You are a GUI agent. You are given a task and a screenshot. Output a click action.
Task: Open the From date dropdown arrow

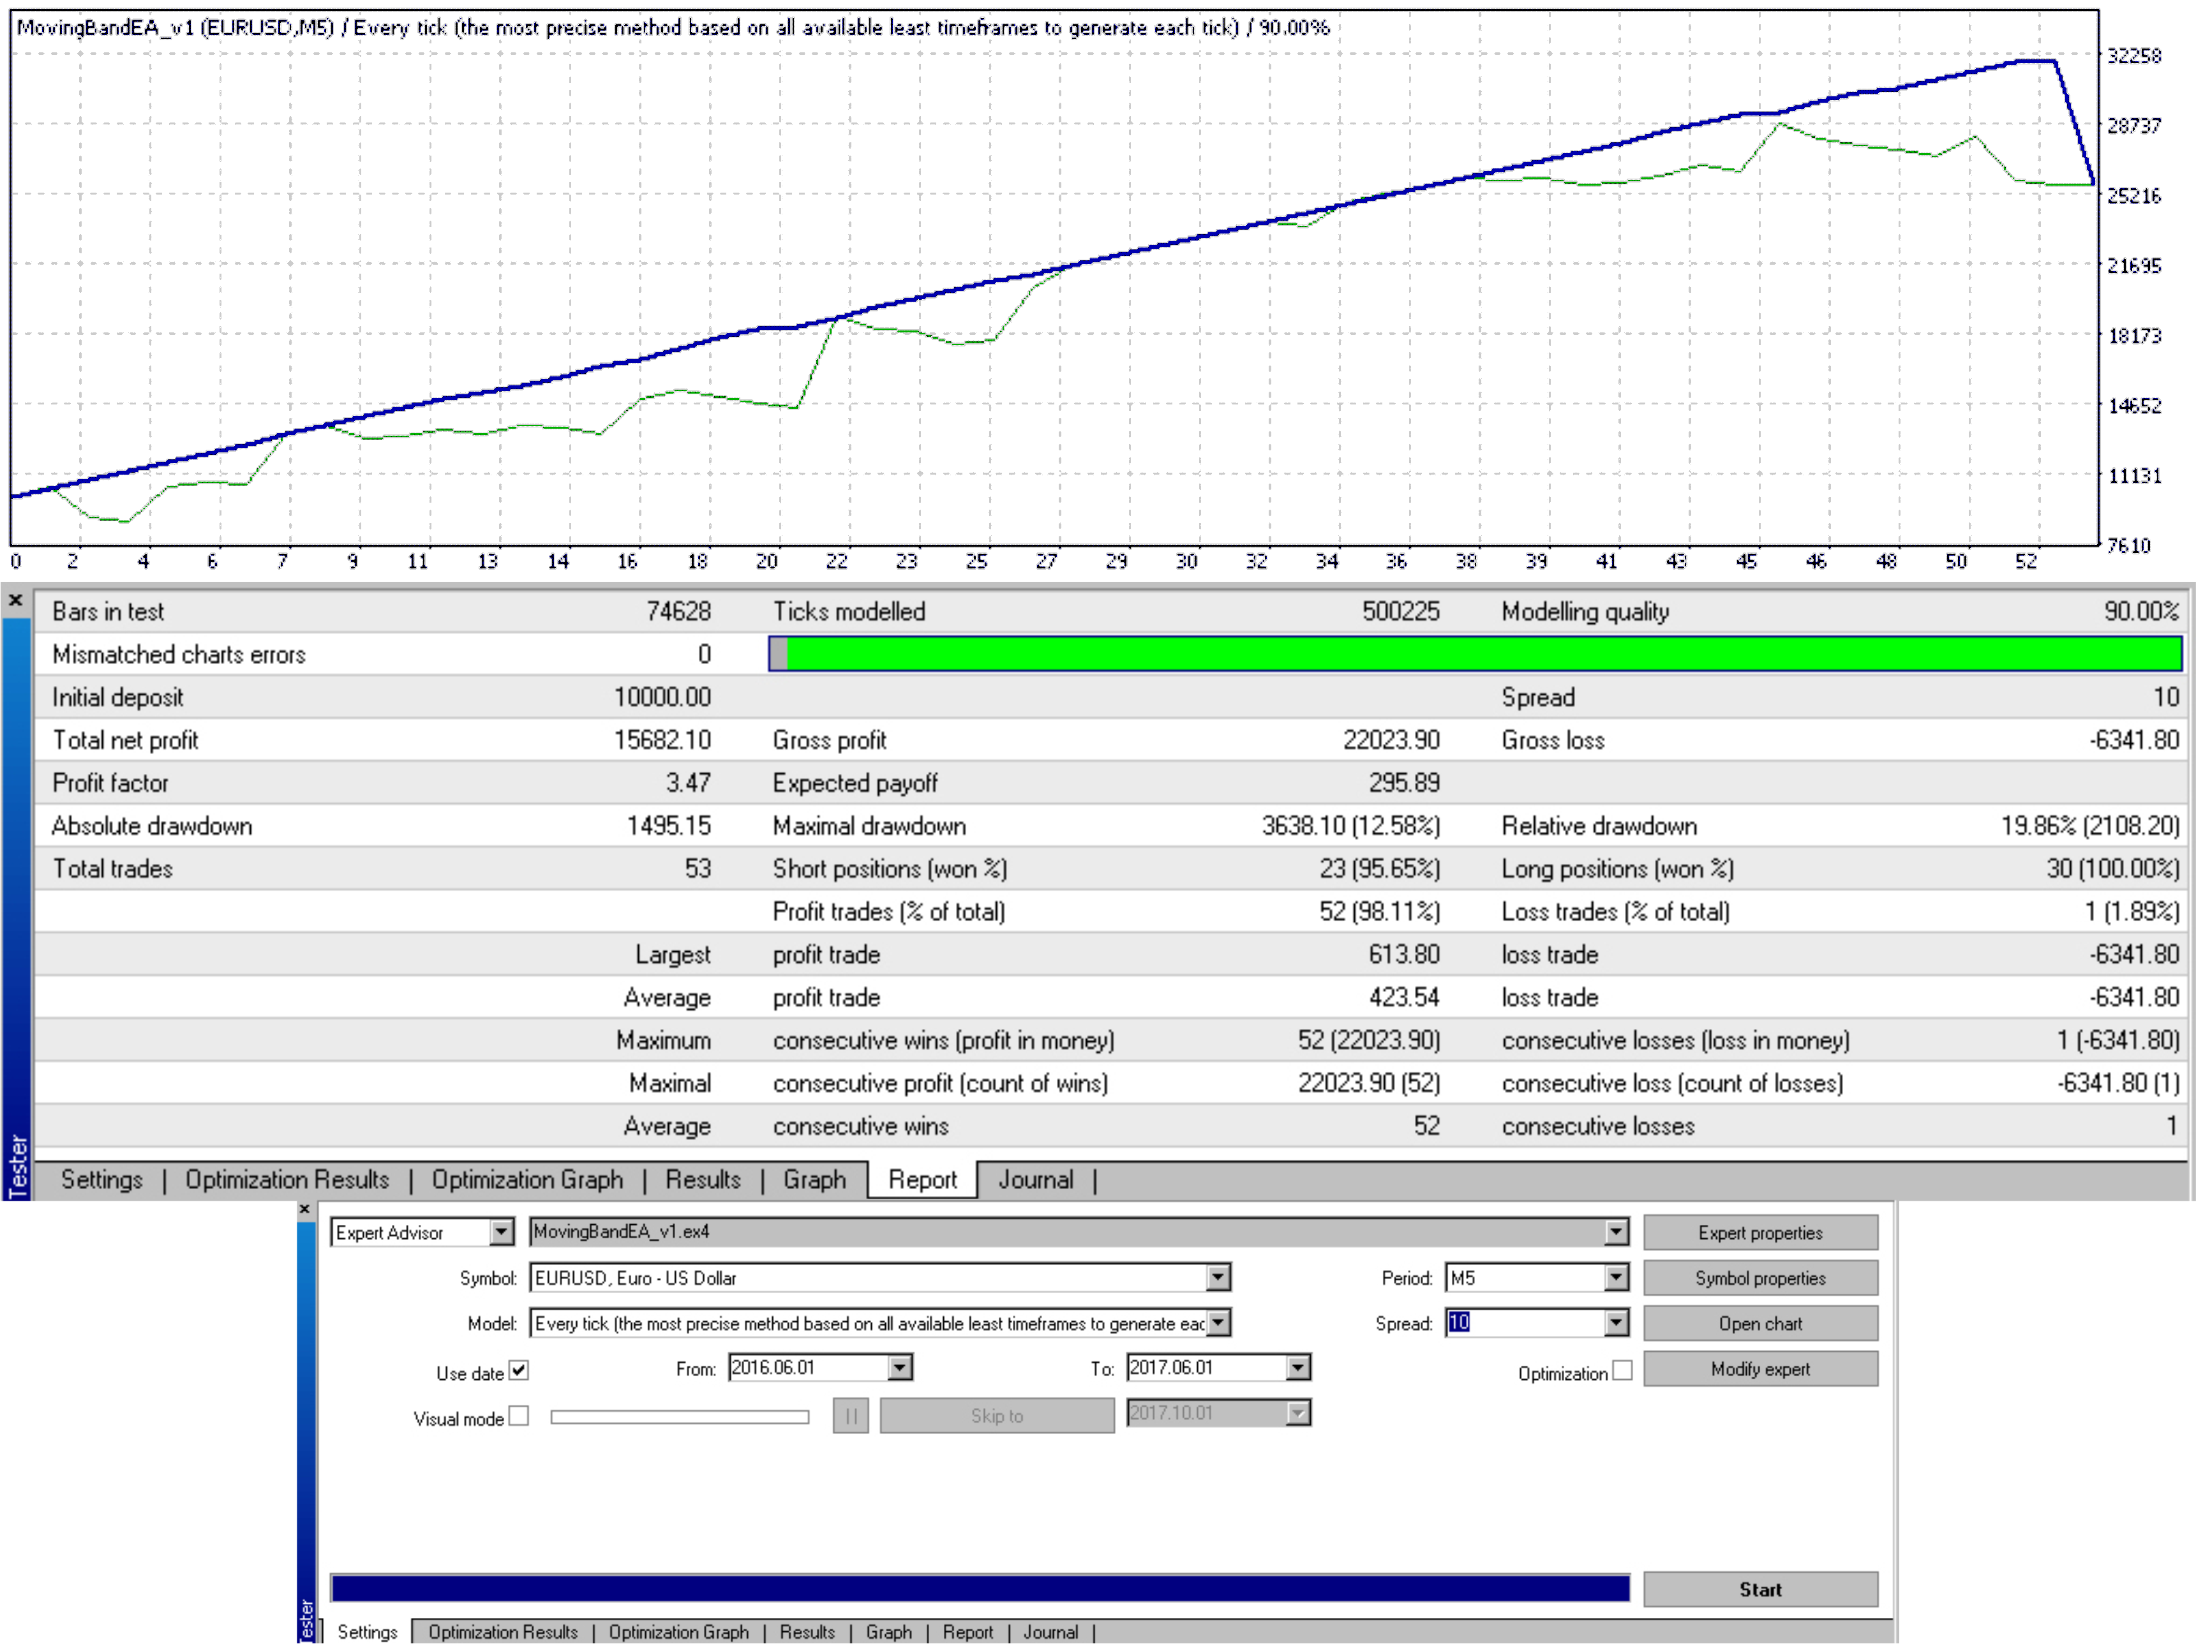tap(899, 1368)
